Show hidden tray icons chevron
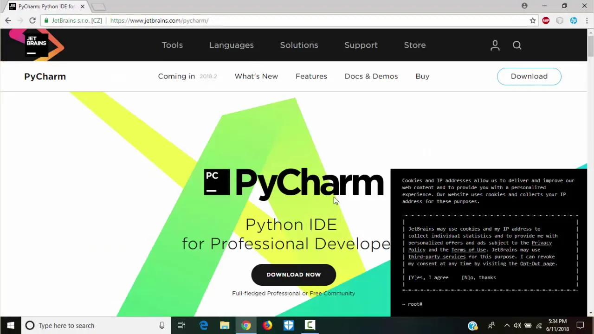This screenshot has height=334, width=594. 507,326
